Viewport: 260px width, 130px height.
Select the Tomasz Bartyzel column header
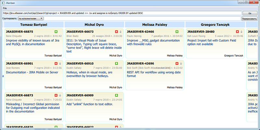34,25
